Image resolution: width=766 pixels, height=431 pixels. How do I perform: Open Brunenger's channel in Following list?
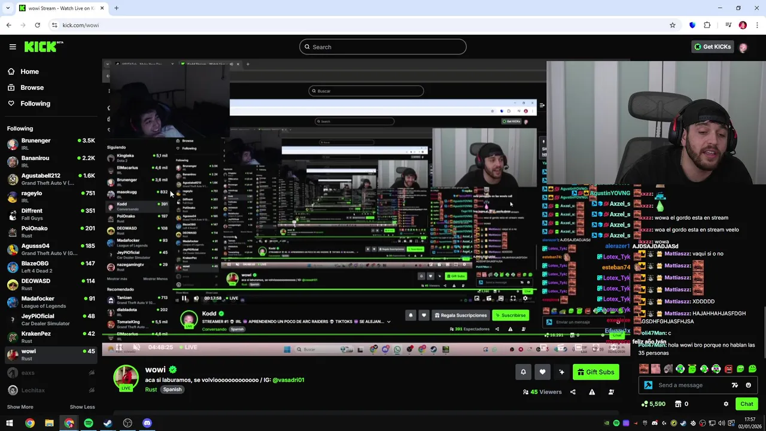[x=51, y=144]
